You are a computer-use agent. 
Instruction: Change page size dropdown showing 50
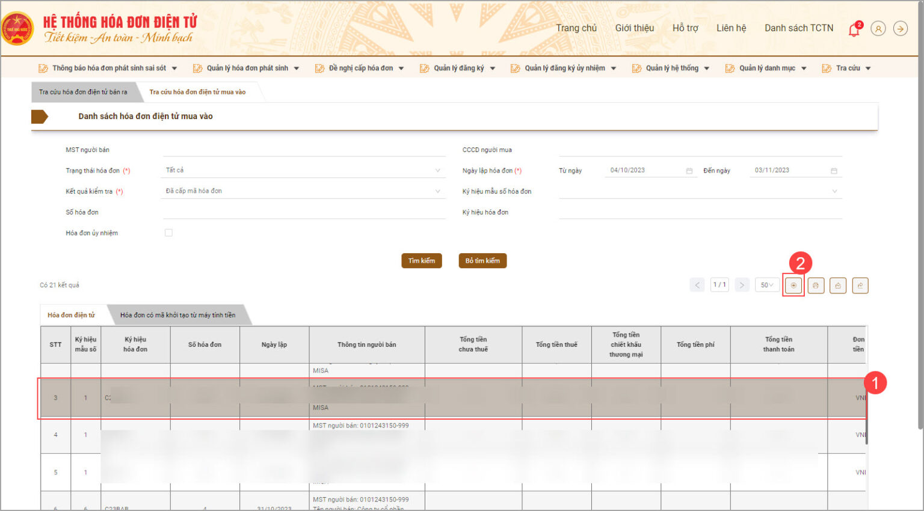[x=767, y=285]
